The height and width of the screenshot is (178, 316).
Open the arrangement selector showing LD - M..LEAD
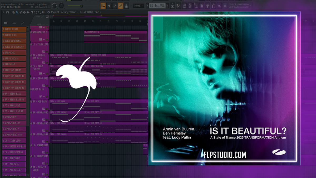[157, 5]
